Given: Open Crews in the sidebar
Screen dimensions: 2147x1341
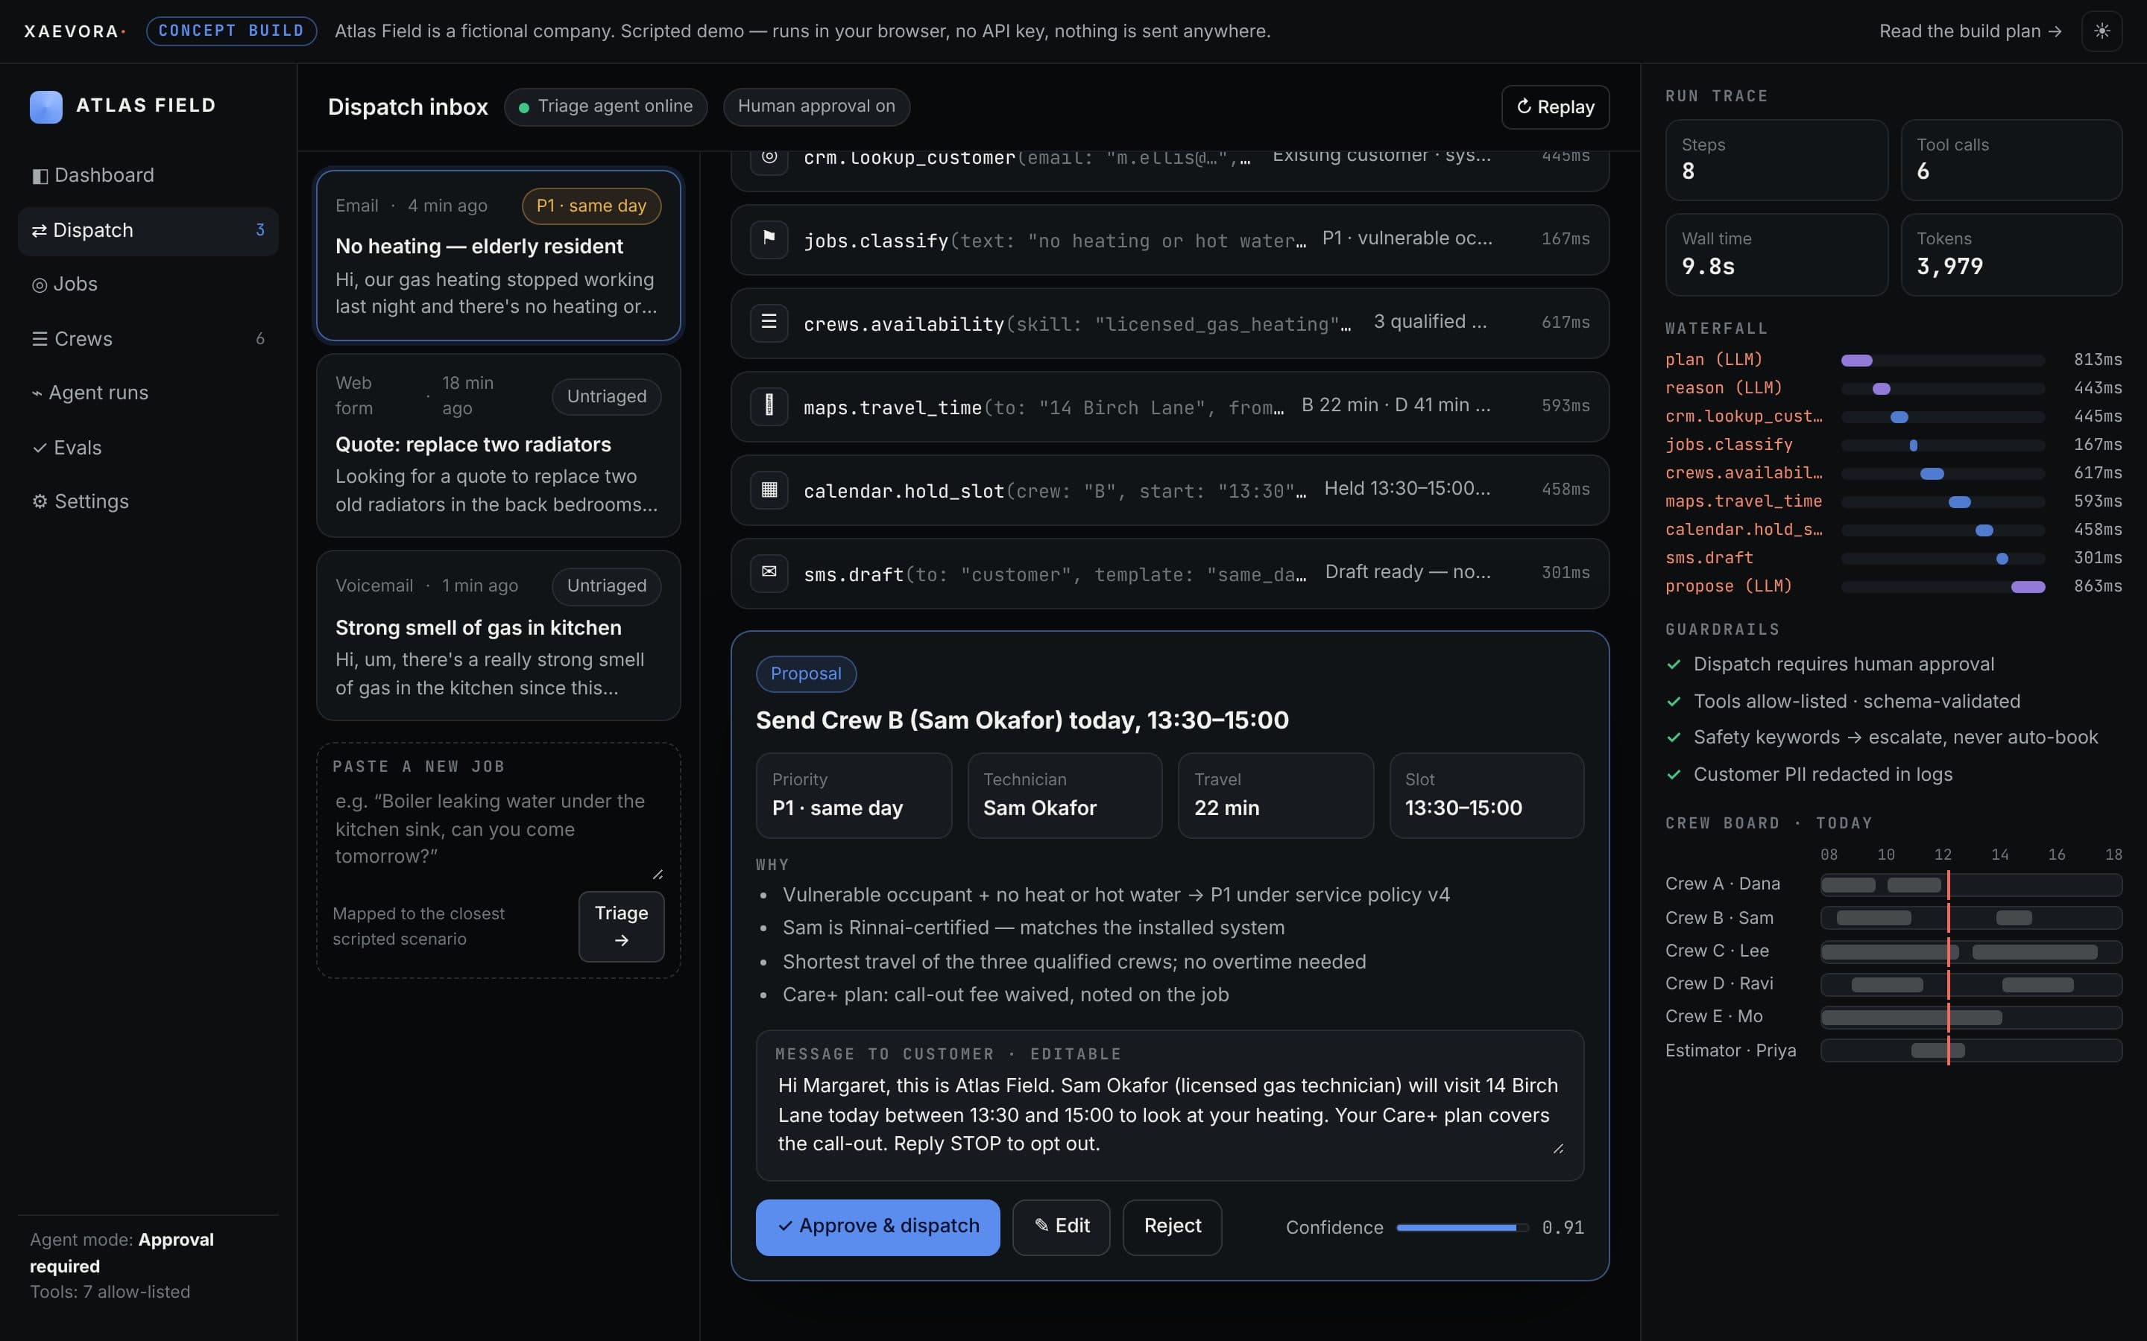Looking at the screenshot, I should pos(148,339).
